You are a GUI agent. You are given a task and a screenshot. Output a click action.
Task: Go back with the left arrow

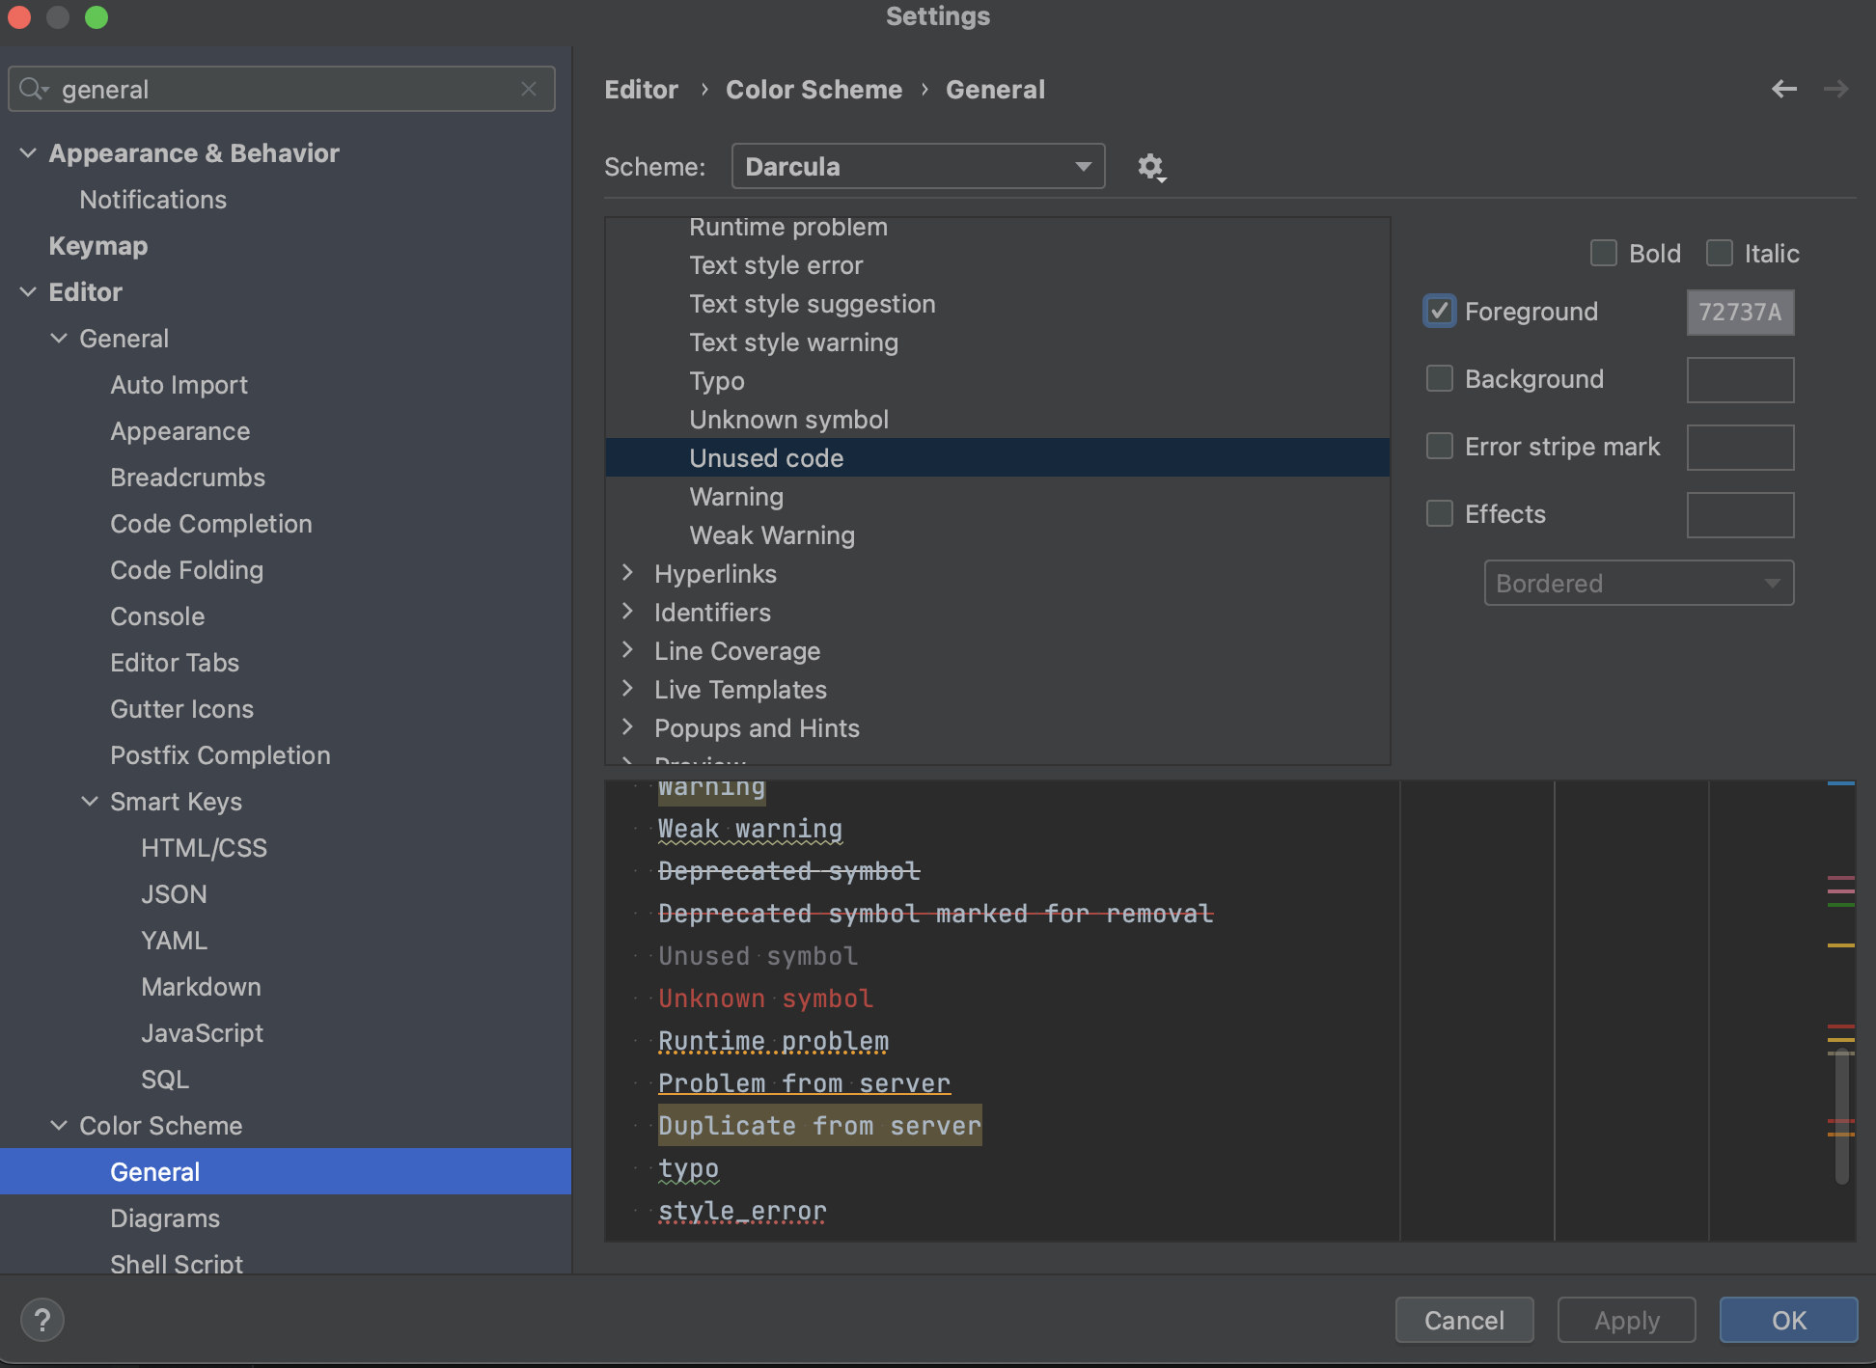point(1784,89)
